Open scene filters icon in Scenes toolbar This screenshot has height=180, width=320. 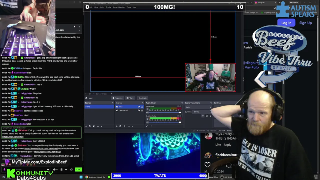click(x=94, y=126)
